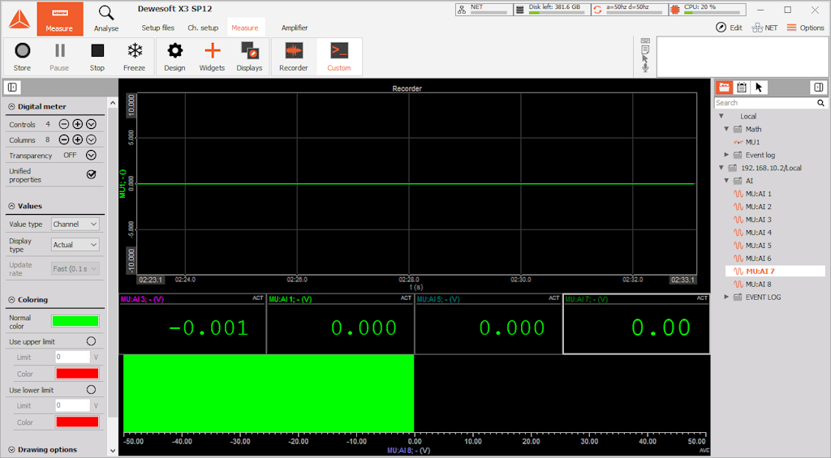Select the cursor pointer tool icon
This screenshot has width=831, height=458.
(x=759, y=88)
